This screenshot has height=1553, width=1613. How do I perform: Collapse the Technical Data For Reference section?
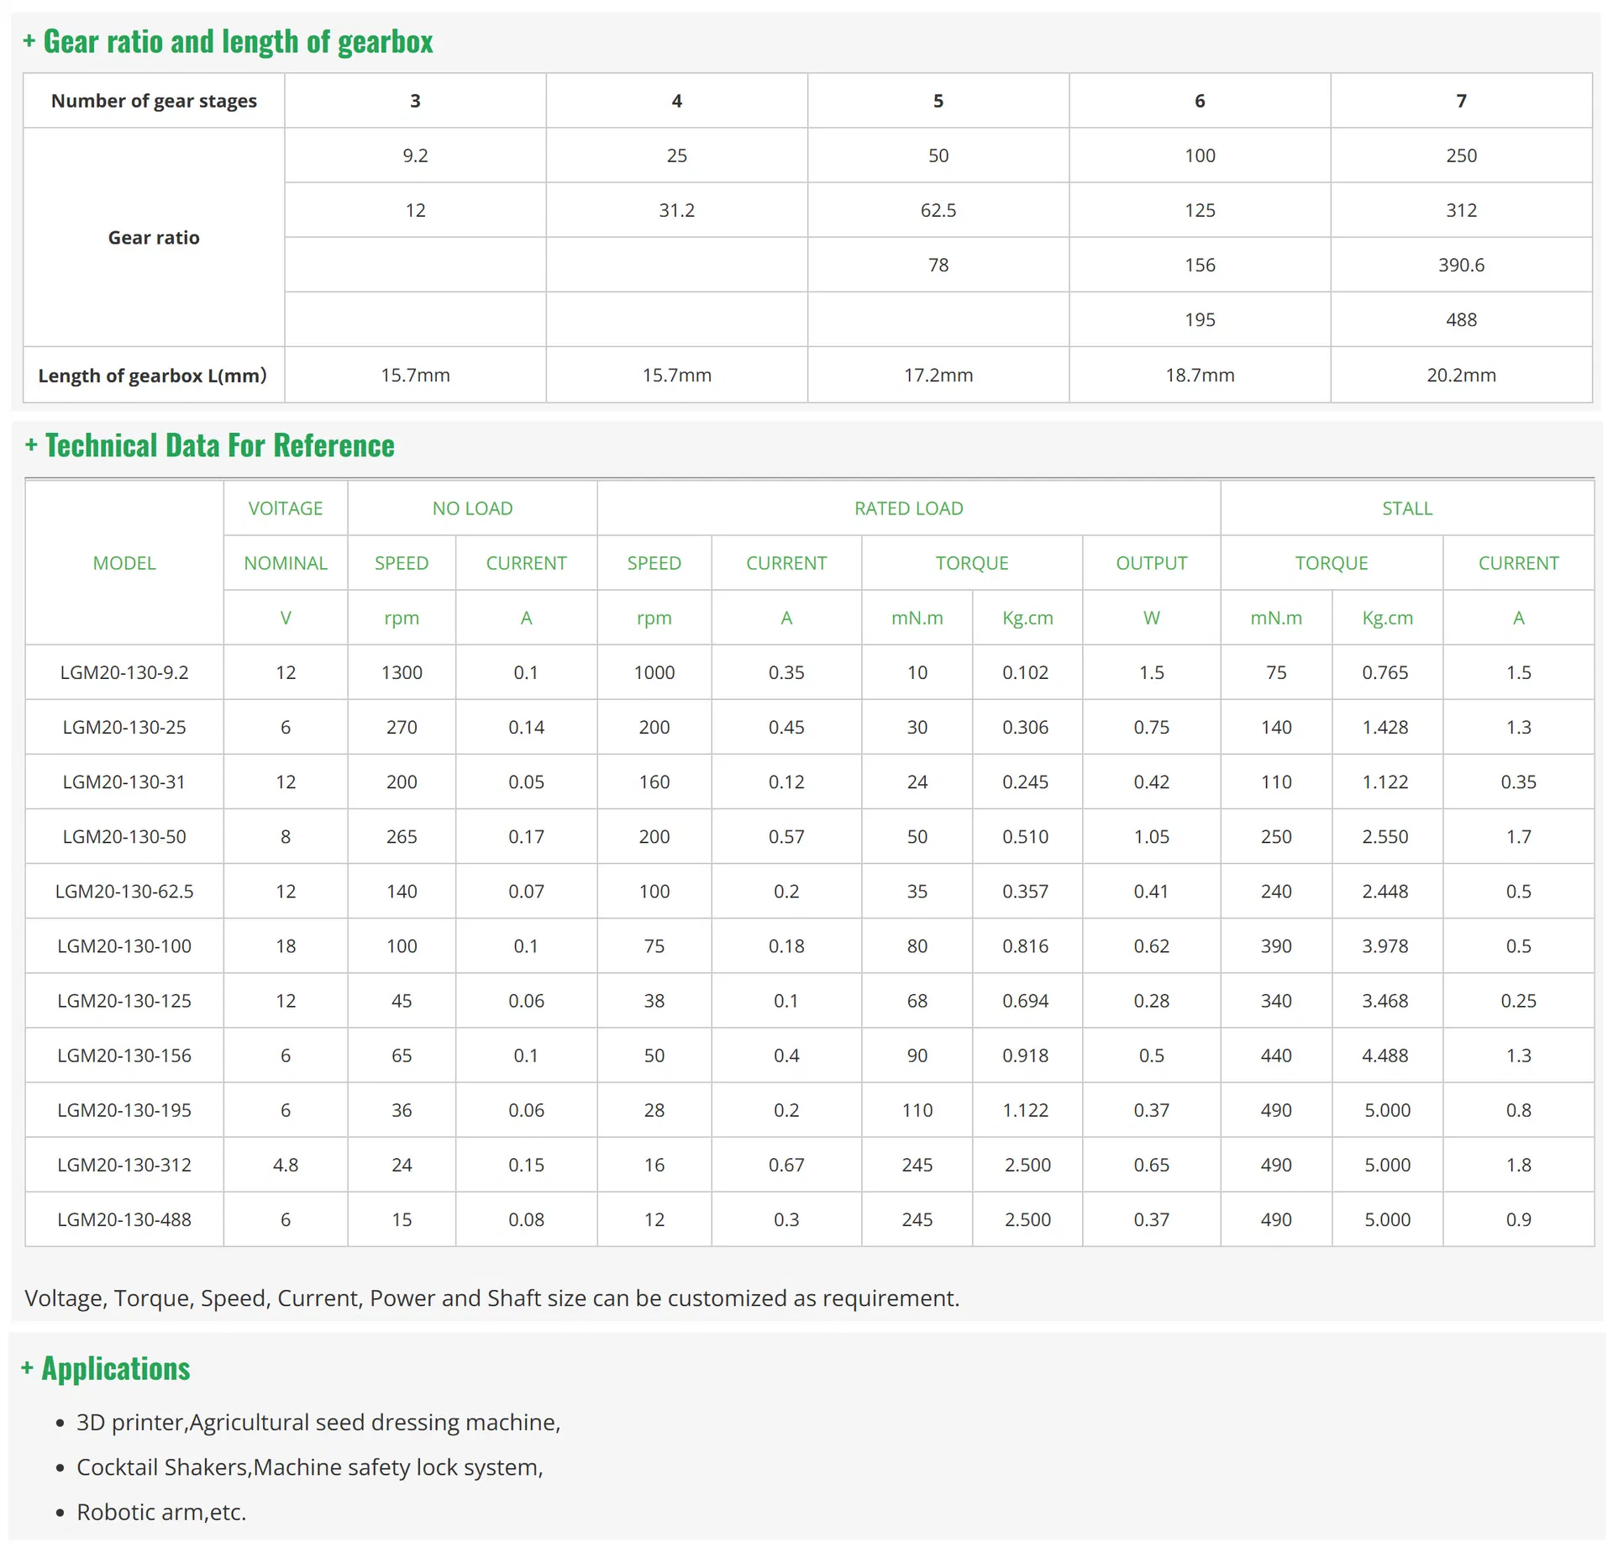pos(209,445)
